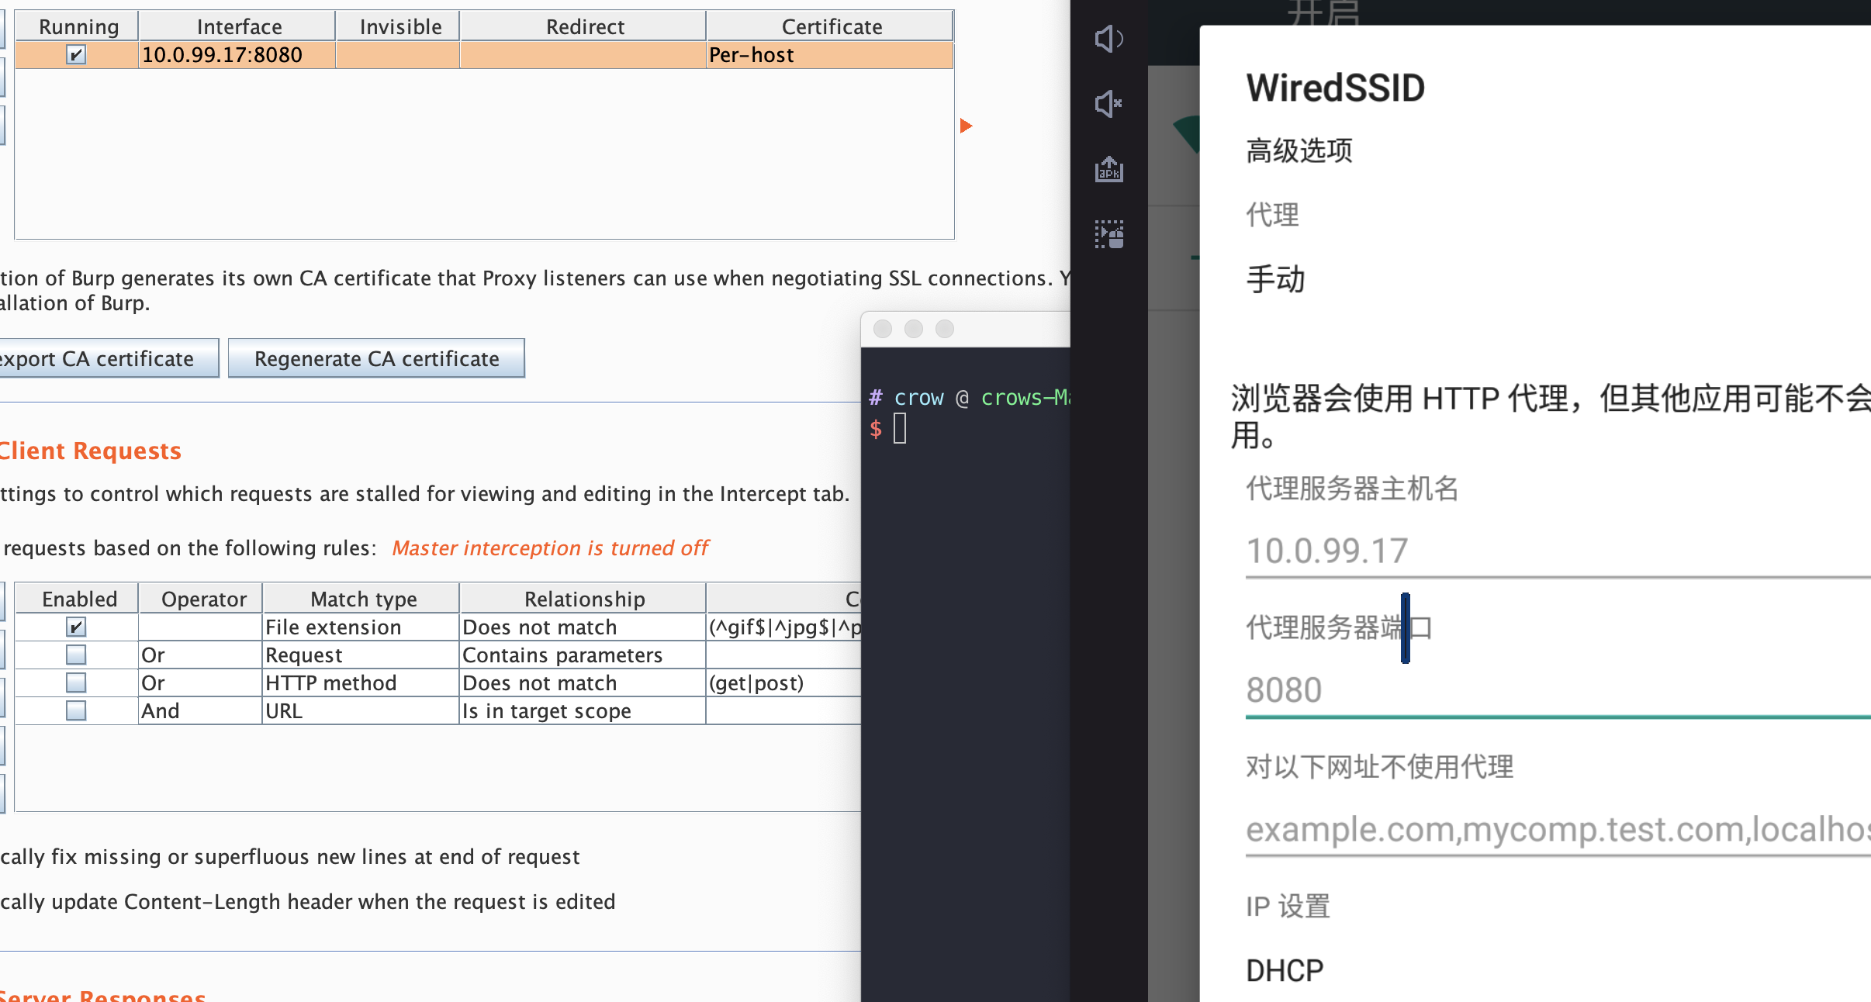
Task: Enable the Request Contains parameters rule
Action: 76,655
